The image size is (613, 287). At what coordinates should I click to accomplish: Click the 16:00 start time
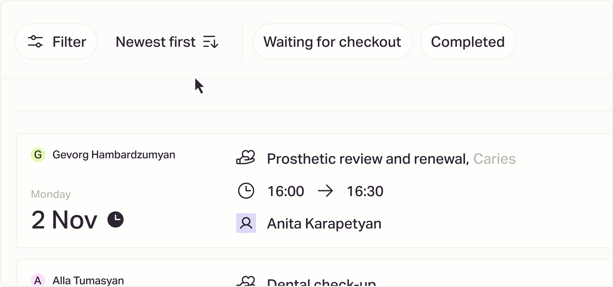coord(286,191)
